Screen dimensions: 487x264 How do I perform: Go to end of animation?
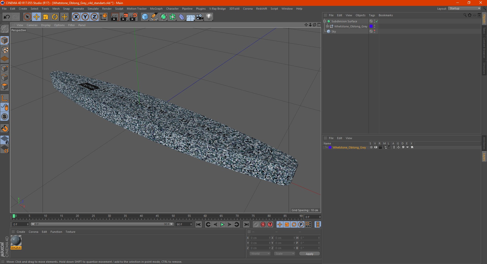pos(246,224)
